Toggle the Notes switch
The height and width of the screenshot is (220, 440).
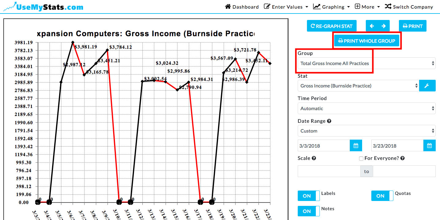(309, 211)
